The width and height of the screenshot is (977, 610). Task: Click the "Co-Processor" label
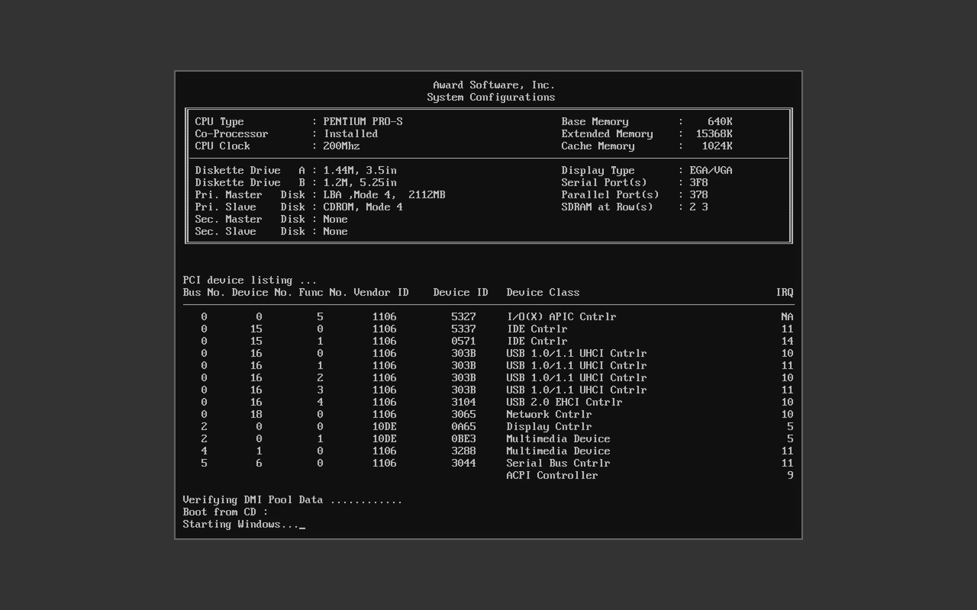pos(231,134)
